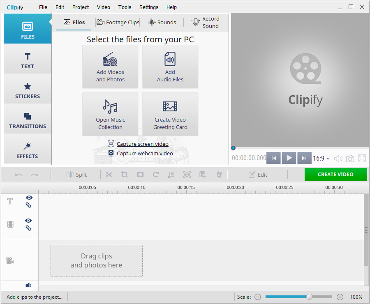
Task: Click the Split tool button
Action: pyautogui.click(x=76, y=175)
